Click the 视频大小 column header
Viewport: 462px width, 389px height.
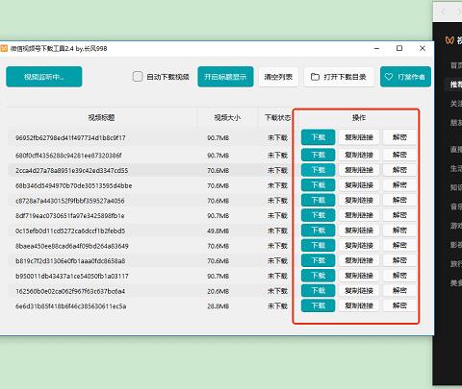click(227, 118)
